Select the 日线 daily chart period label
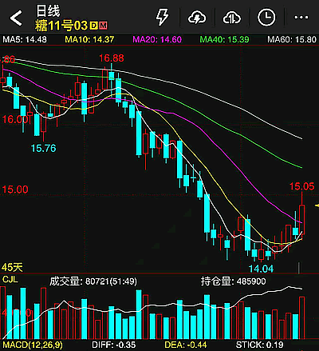 (x=48, y=11)
